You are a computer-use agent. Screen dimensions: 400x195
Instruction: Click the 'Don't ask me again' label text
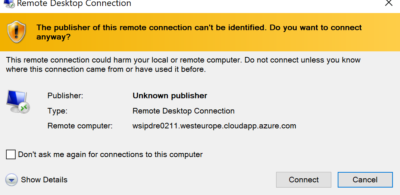click(x=110, y=154)
